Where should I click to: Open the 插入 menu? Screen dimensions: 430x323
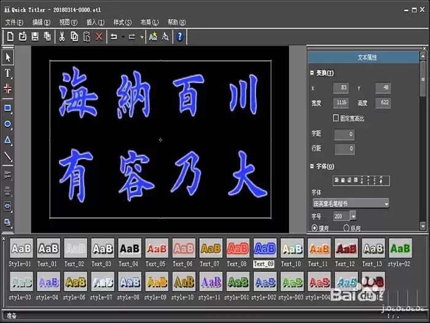[95, 22]
